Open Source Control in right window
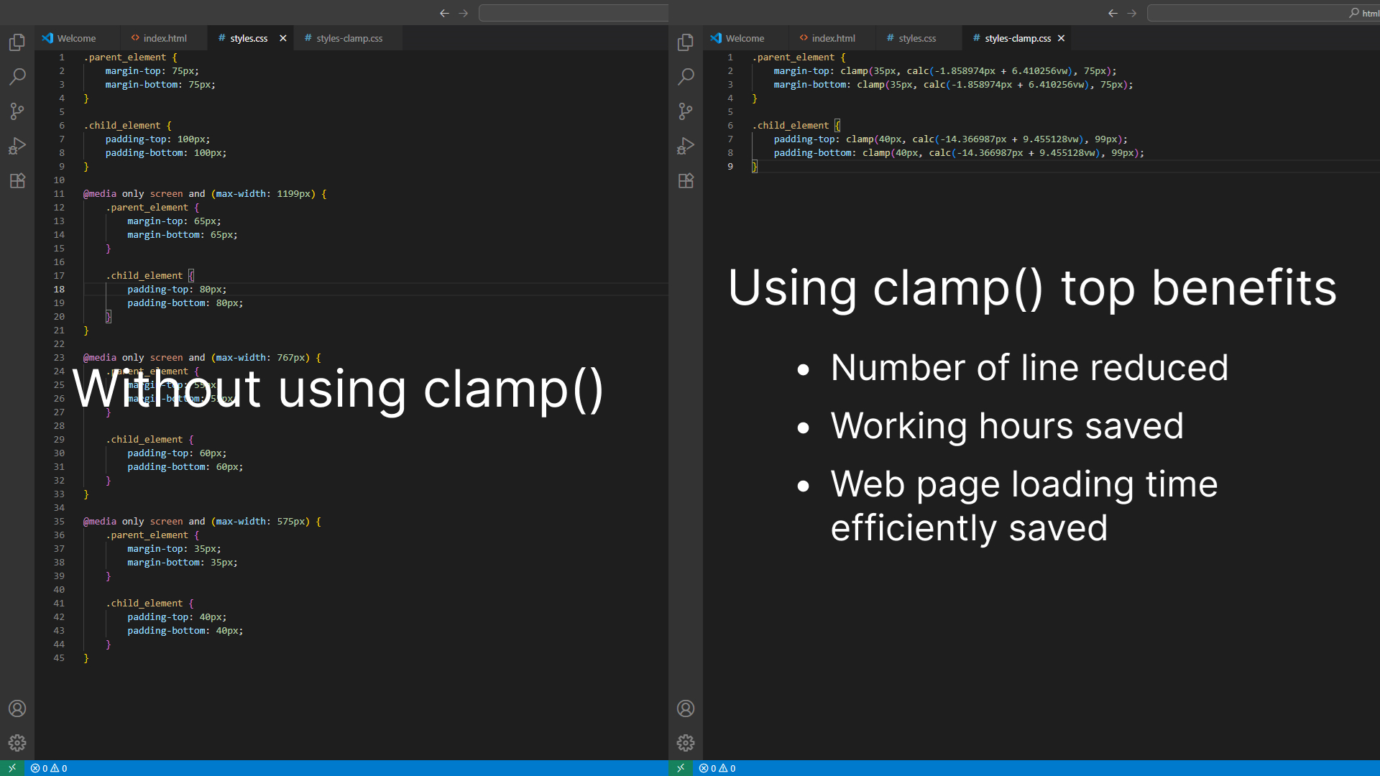Screen dimensions: 1380x776 (686, 111)
